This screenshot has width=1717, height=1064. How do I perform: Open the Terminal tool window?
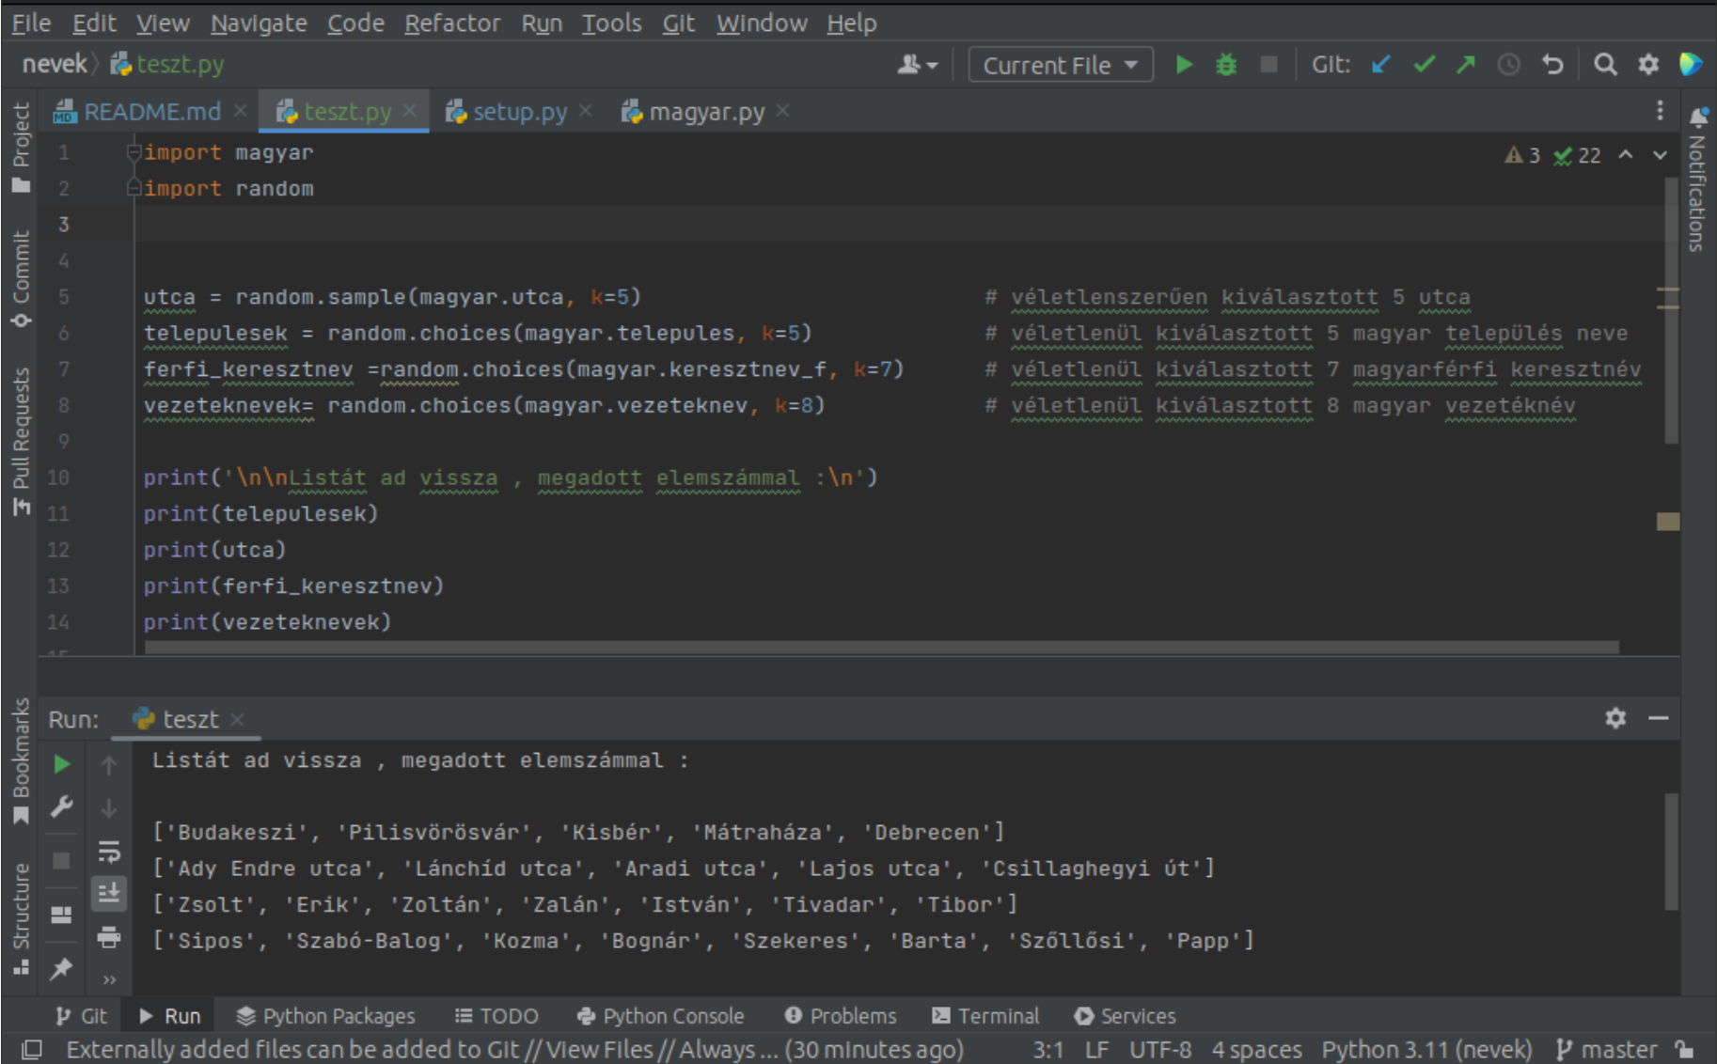coord(985,1015)
